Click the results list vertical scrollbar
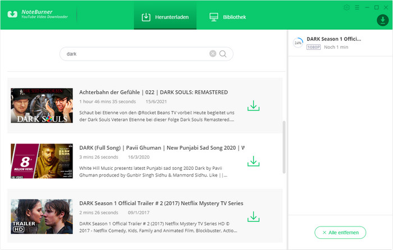The image size is (393, 250). tap(284, 147)
